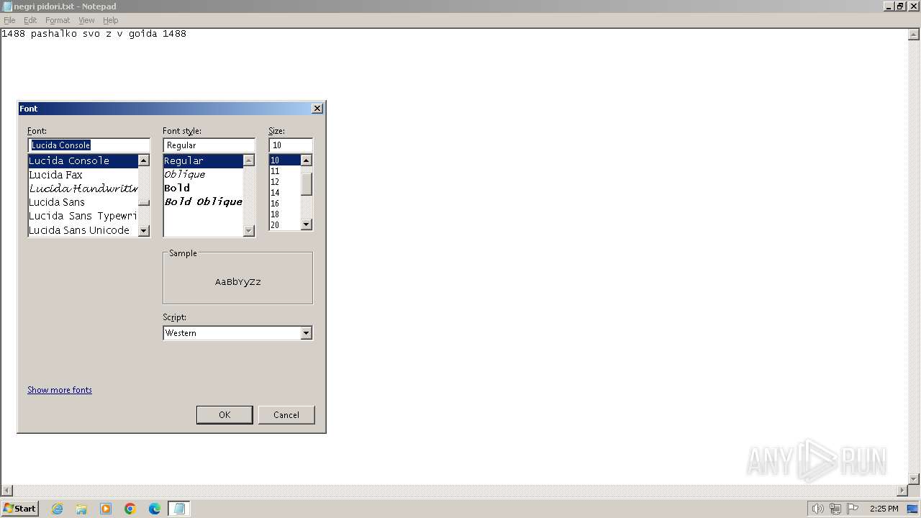
Task: Open the View menu
Action: click(86, 20)
